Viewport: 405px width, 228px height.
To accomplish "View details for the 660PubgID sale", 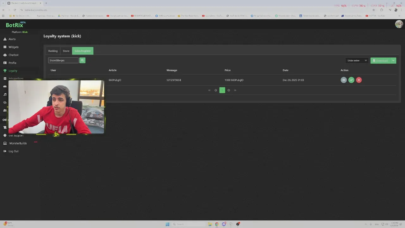I will pyautogui.click(x=344, y=80).
